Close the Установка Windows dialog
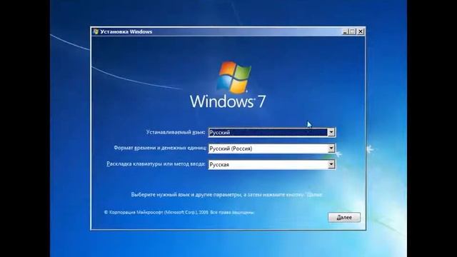 click(x=361, y=31)
